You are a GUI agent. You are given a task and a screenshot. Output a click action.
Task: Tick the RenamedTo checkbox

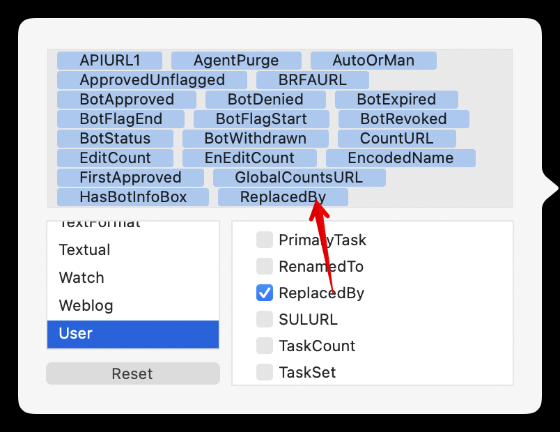pos(265,266)
